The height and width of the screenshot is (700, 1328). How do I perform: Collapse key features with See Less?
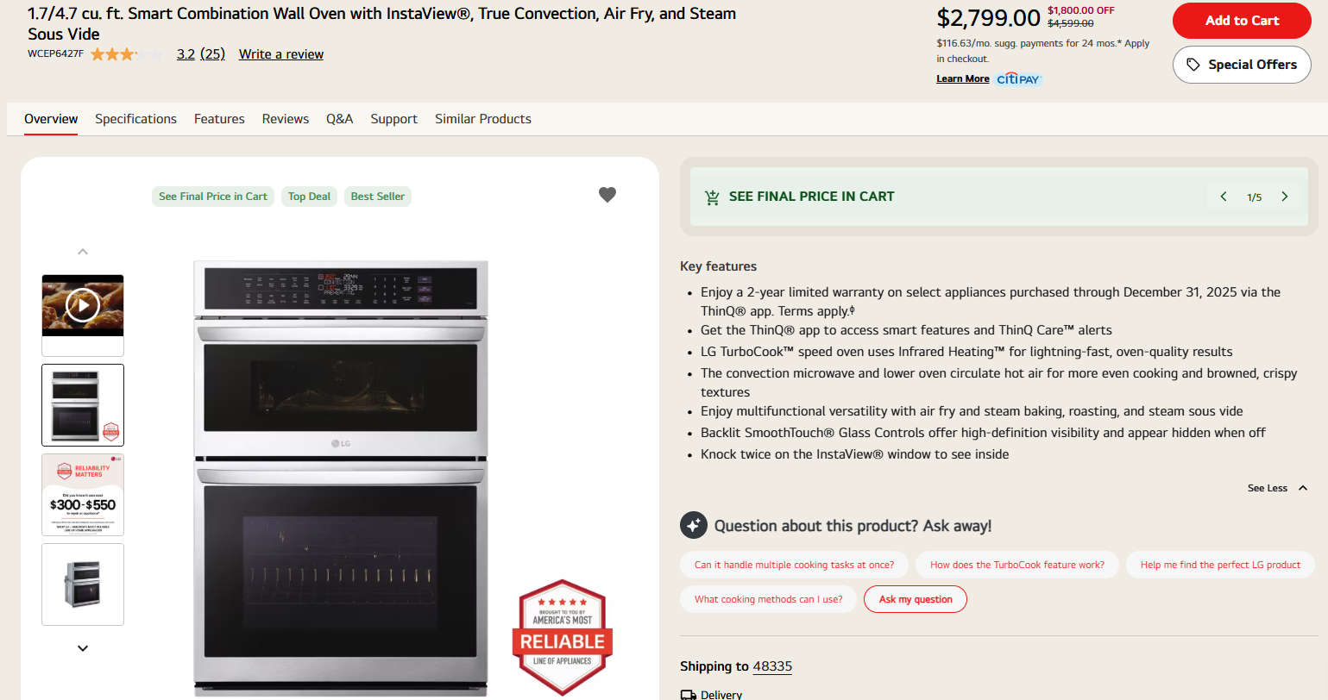tap(1277, 488)
